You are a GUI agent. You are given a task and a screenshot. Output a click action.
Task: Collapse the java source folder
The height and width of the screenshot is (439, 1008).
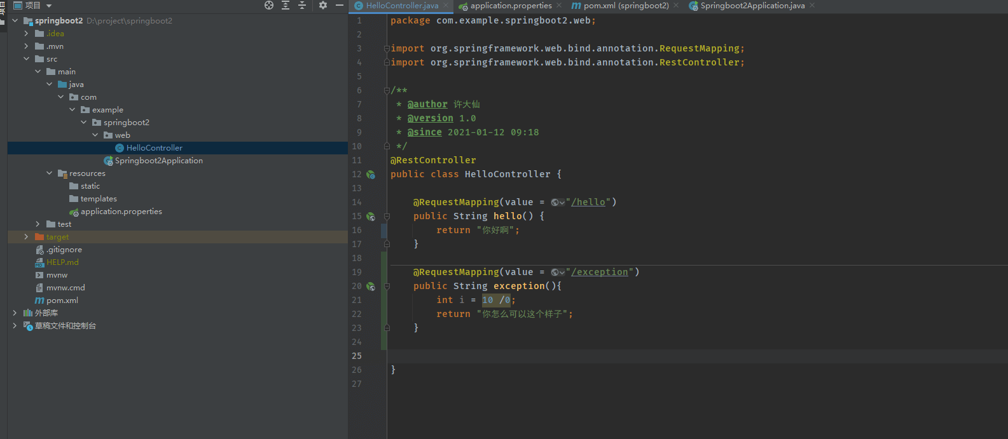click(49, 84)
